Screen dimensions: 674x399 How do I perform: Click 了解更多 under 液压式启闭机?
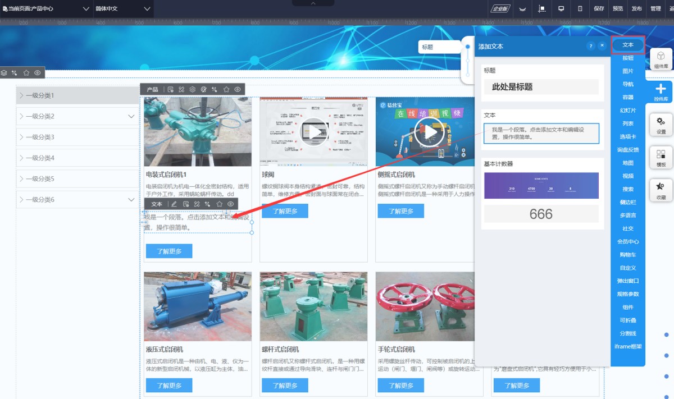coord(169,386)
